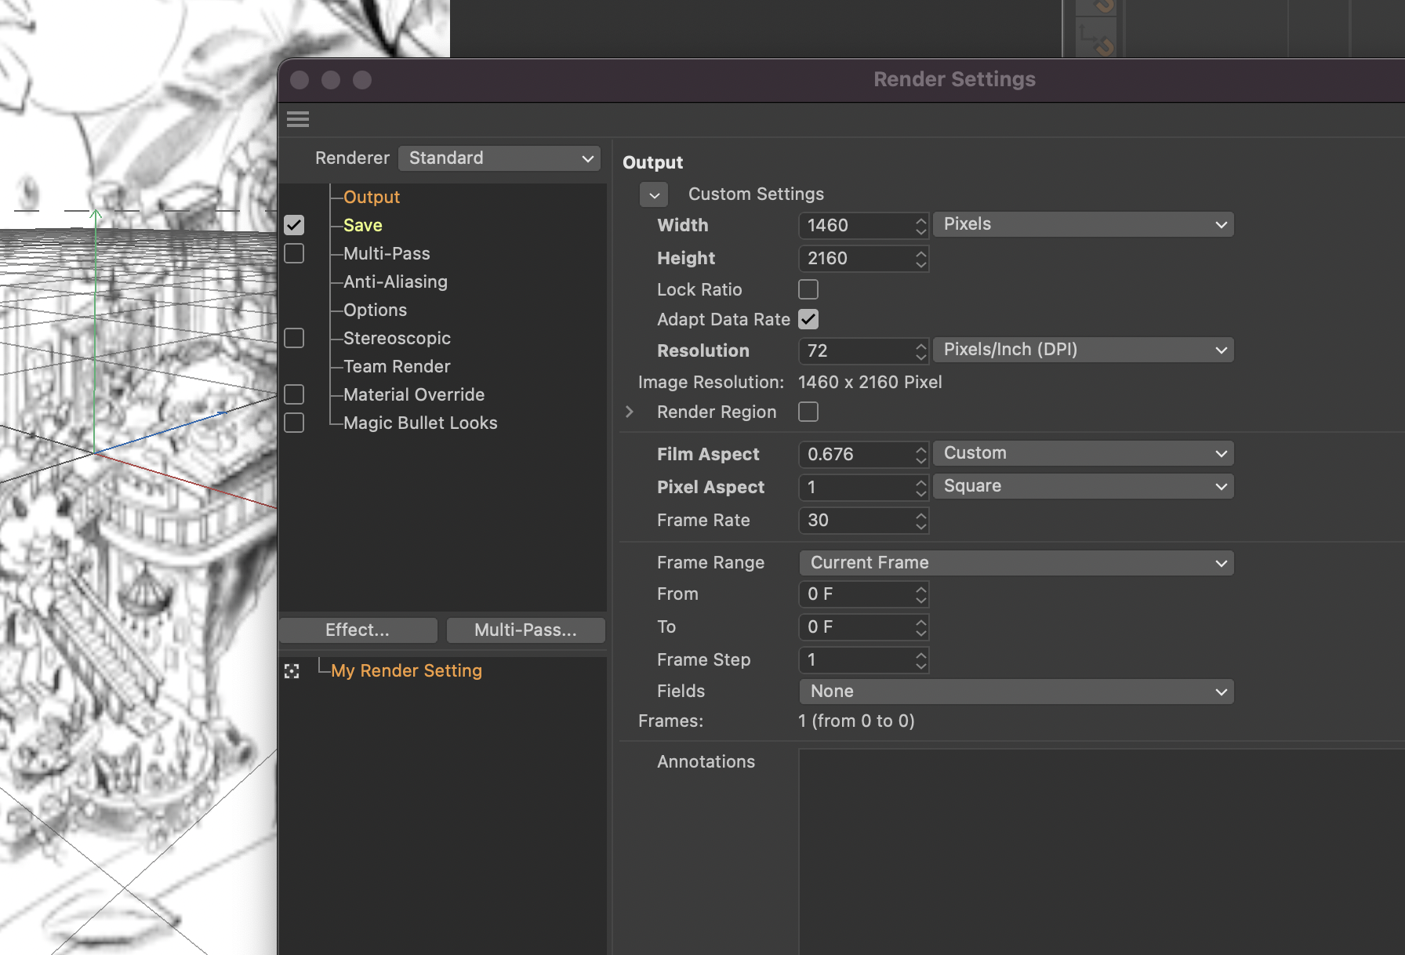
Task: Open the Custom Settings preset dropdown arrow
Action: pos(654,194)
